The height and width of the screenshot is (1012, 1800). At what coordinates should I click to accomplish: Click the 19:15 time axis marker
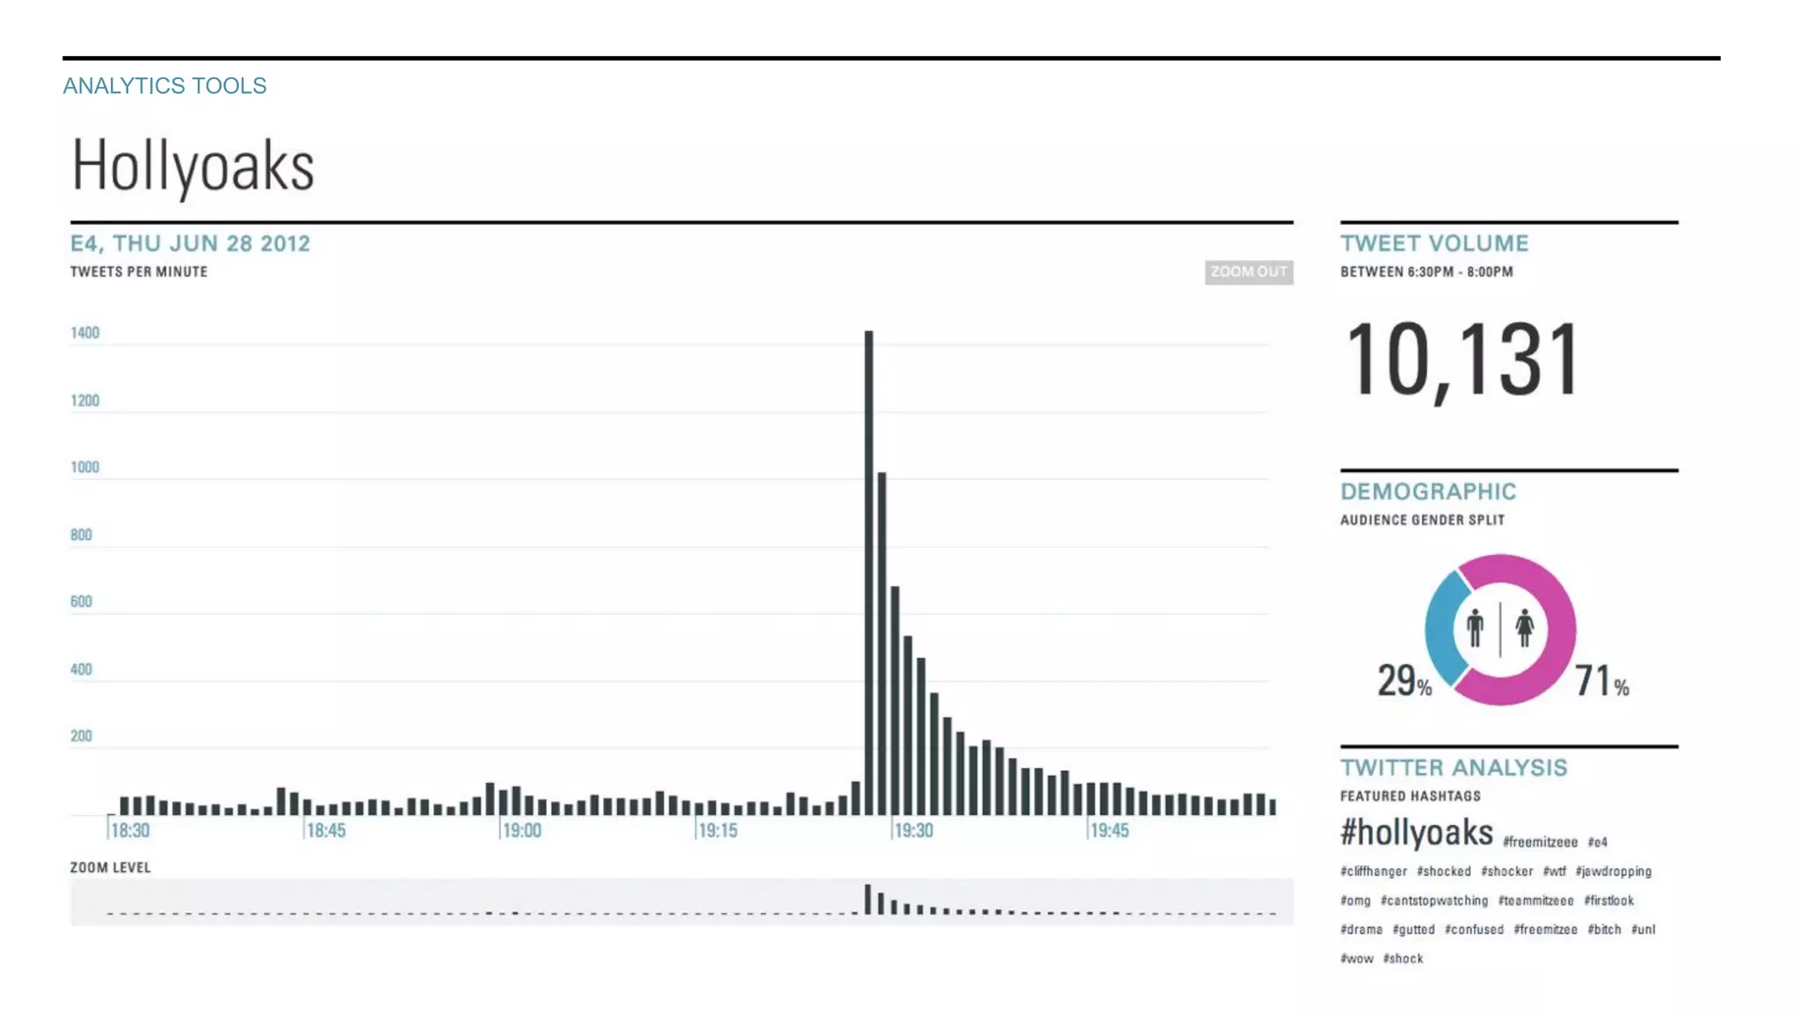point(717,830)
